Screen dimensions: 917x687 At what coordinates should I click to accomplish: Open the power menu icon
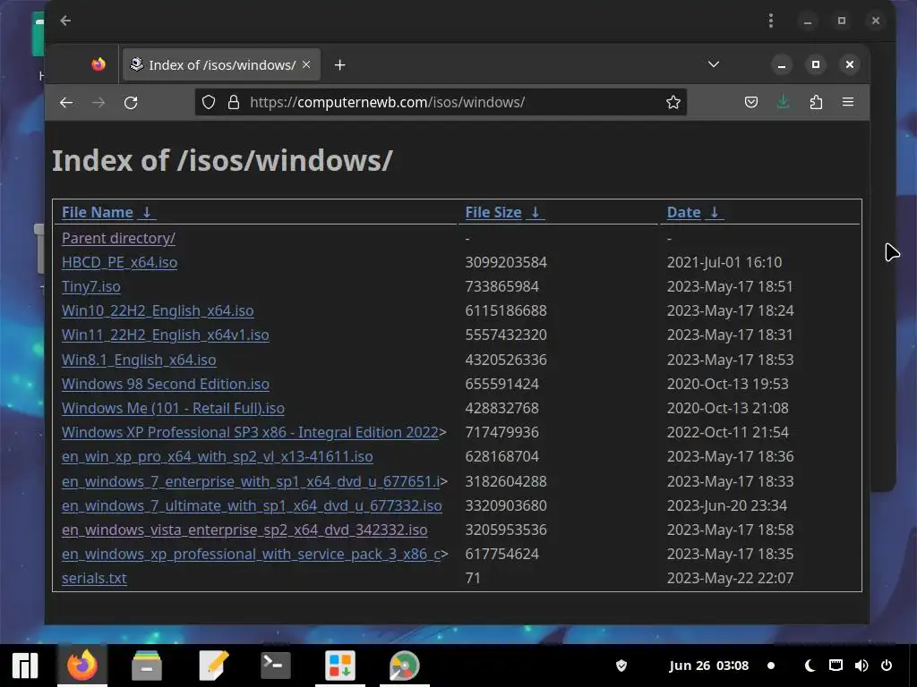pos(887,666)
